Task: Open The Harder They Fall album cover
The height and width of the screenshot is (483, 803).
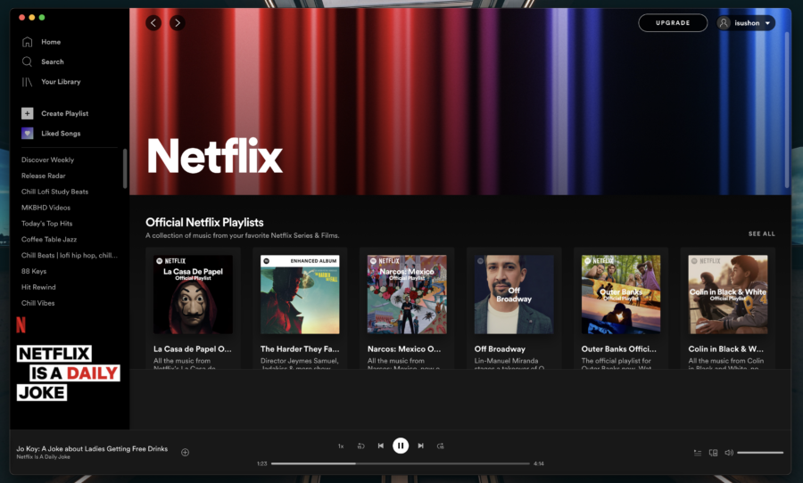Action: [x=300, y=294]
